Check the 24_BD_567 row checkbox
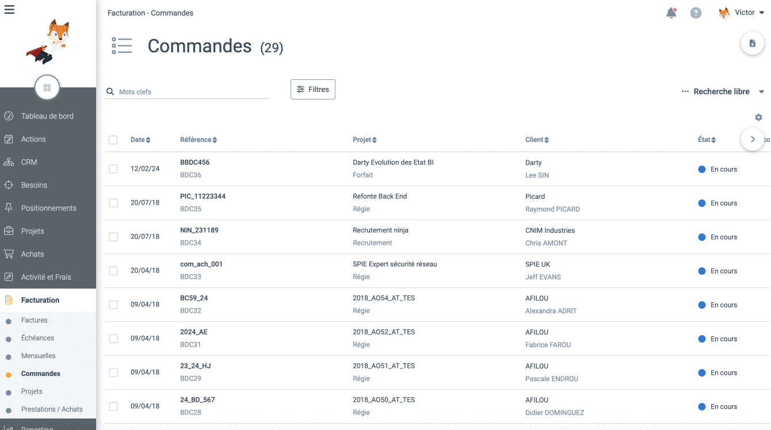The image size is (771, 430). [x=113, y=406]
